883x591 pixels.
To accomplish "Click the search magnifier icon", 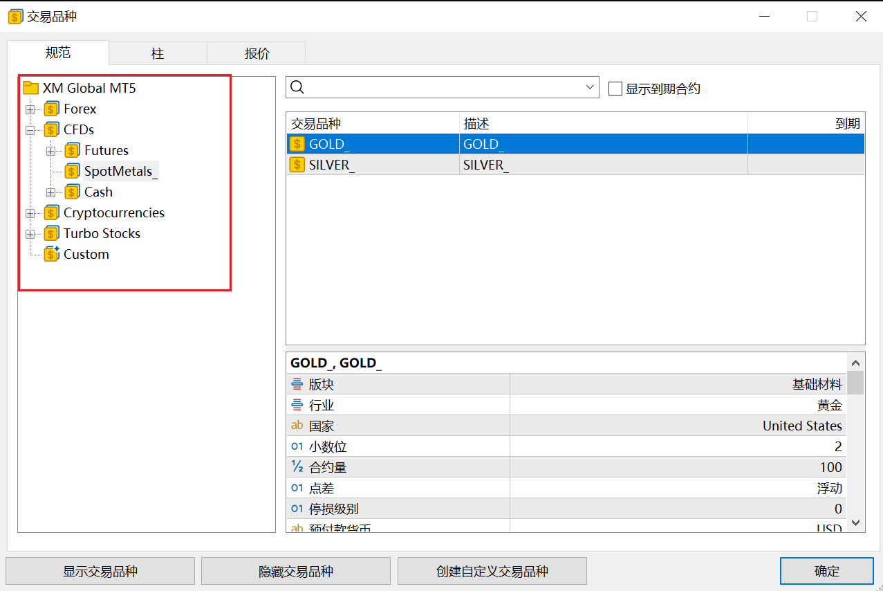I will click(297, 87).
